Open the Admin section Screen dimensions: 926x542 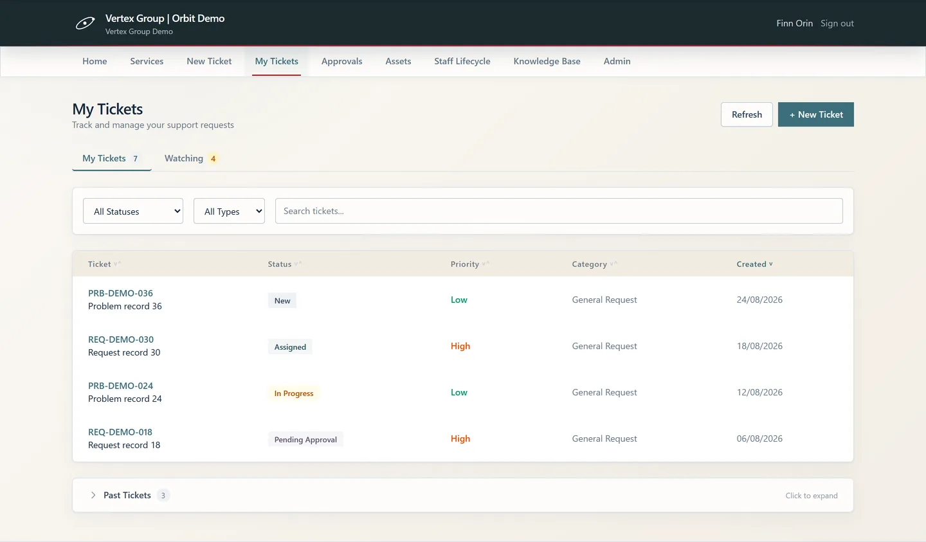point(617,61)
